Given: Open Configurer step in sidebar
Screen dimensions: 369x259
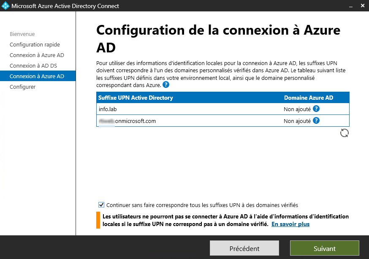Looking at the screenshot, I should pos(23,87).
